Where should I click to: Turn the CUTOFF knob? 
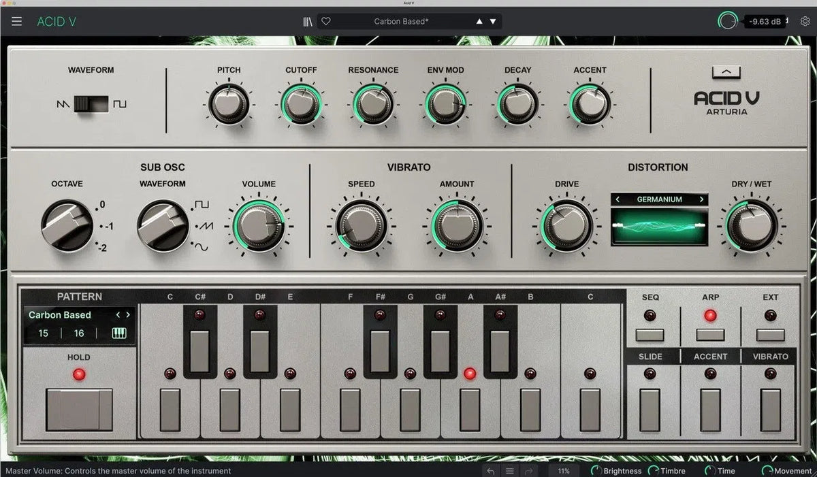click(302, 103)
